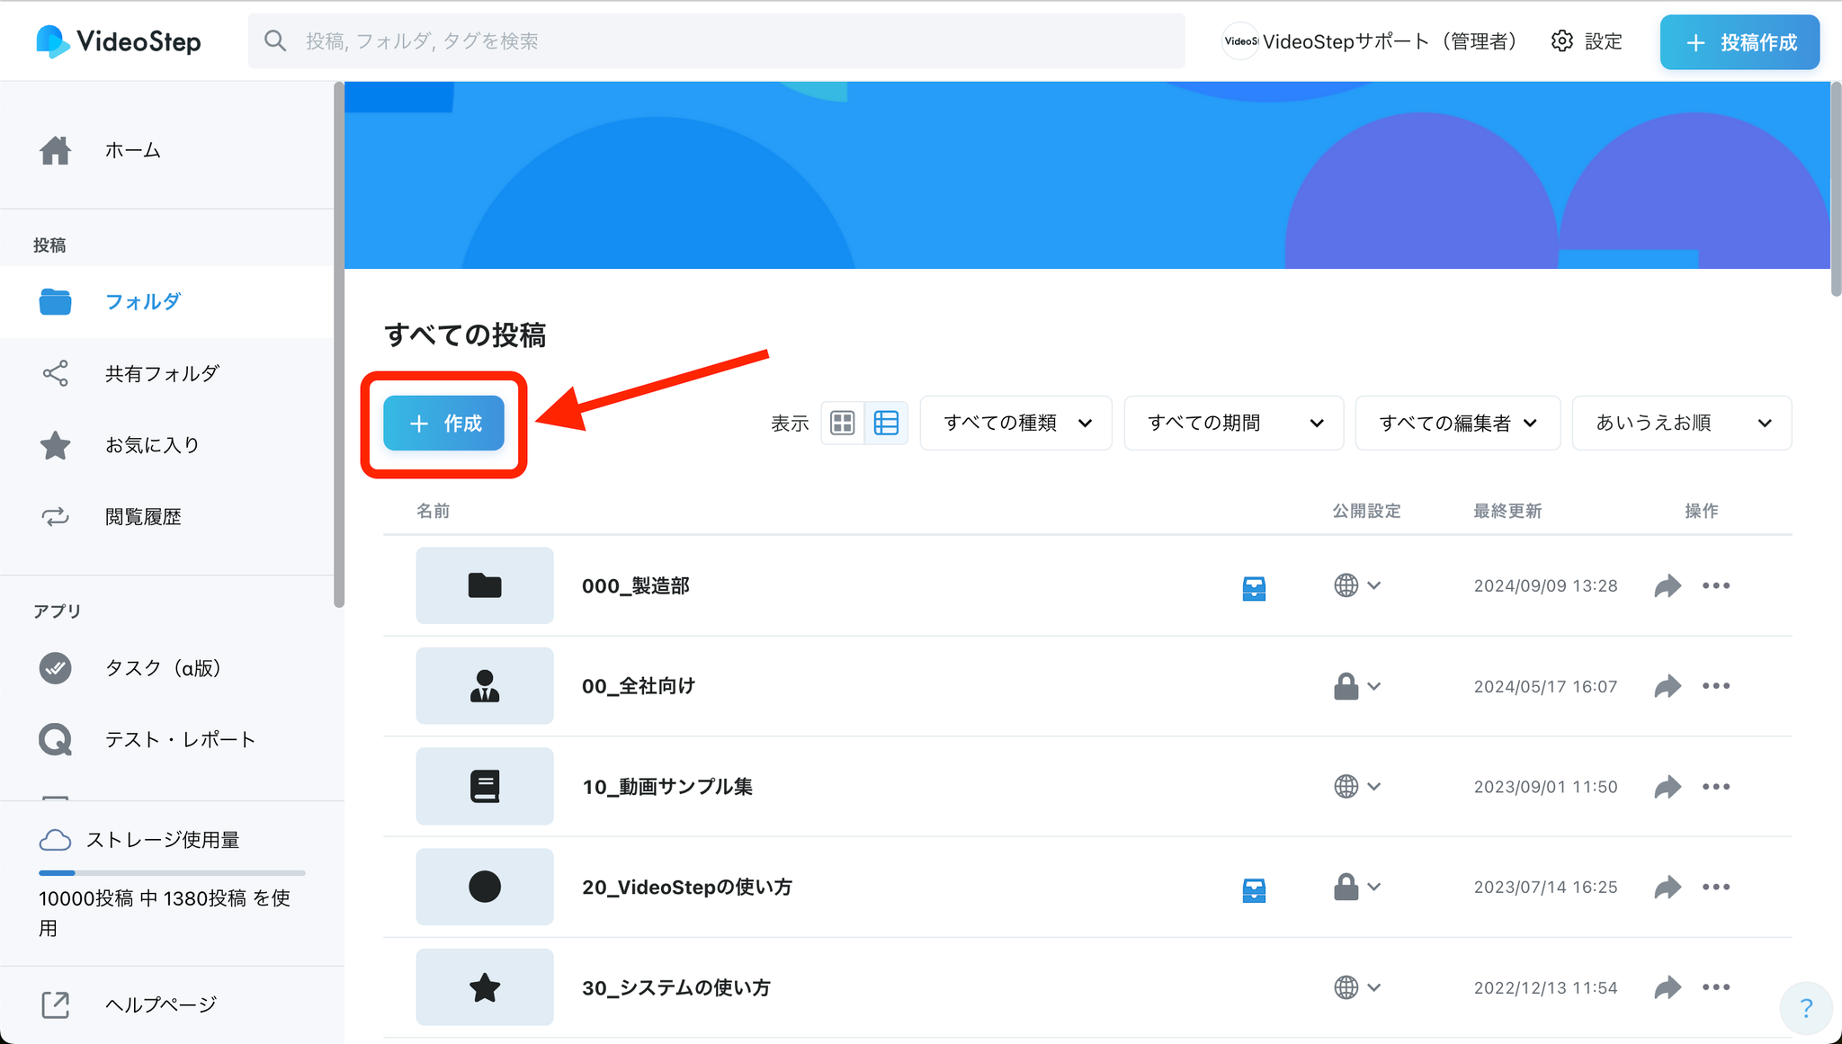This screenshot has width=1842, height=1044.
Task: Open the すべての期間 filter dropdown
Action: click(x=1234, y=423)
